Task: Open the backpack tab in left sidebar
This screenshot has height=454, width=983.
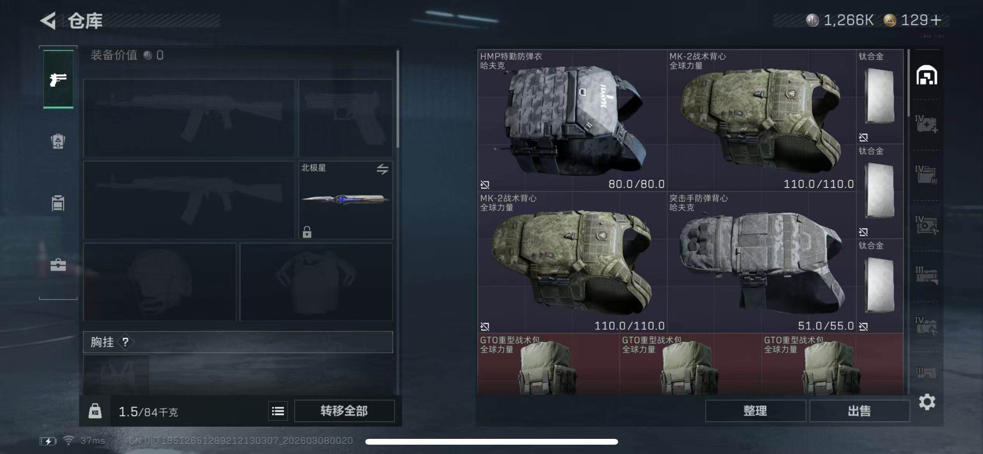Action: tap(58, 141)
